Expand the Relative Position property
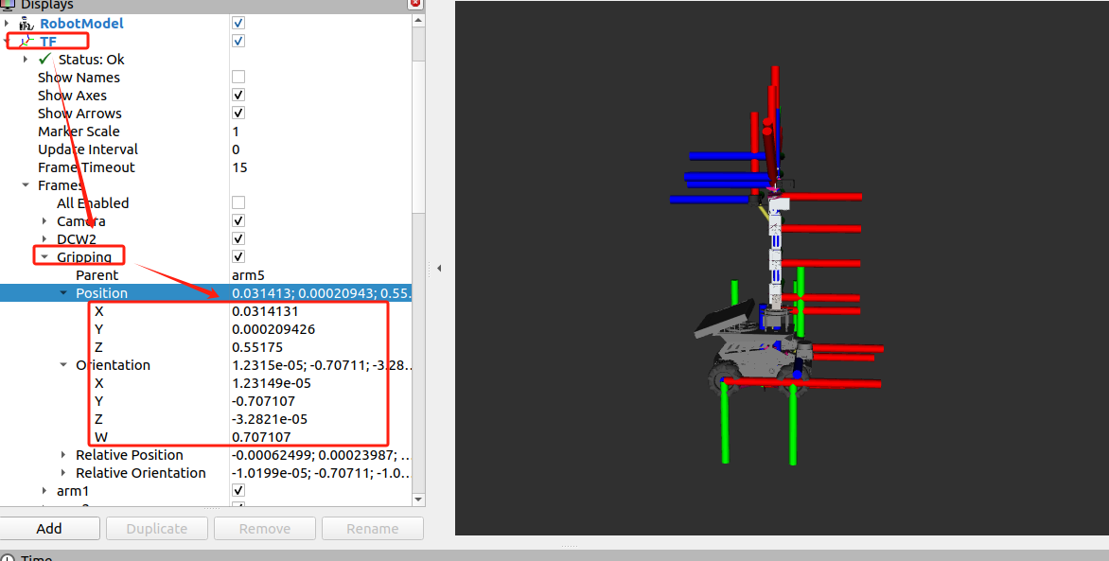Image resolution: width=1109 pixels, height=561 pixels. [63, 455]
